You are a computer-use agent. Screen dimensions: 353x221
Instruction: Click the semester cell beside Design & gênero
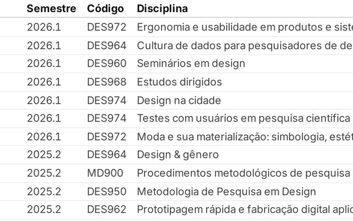(44, 155)
